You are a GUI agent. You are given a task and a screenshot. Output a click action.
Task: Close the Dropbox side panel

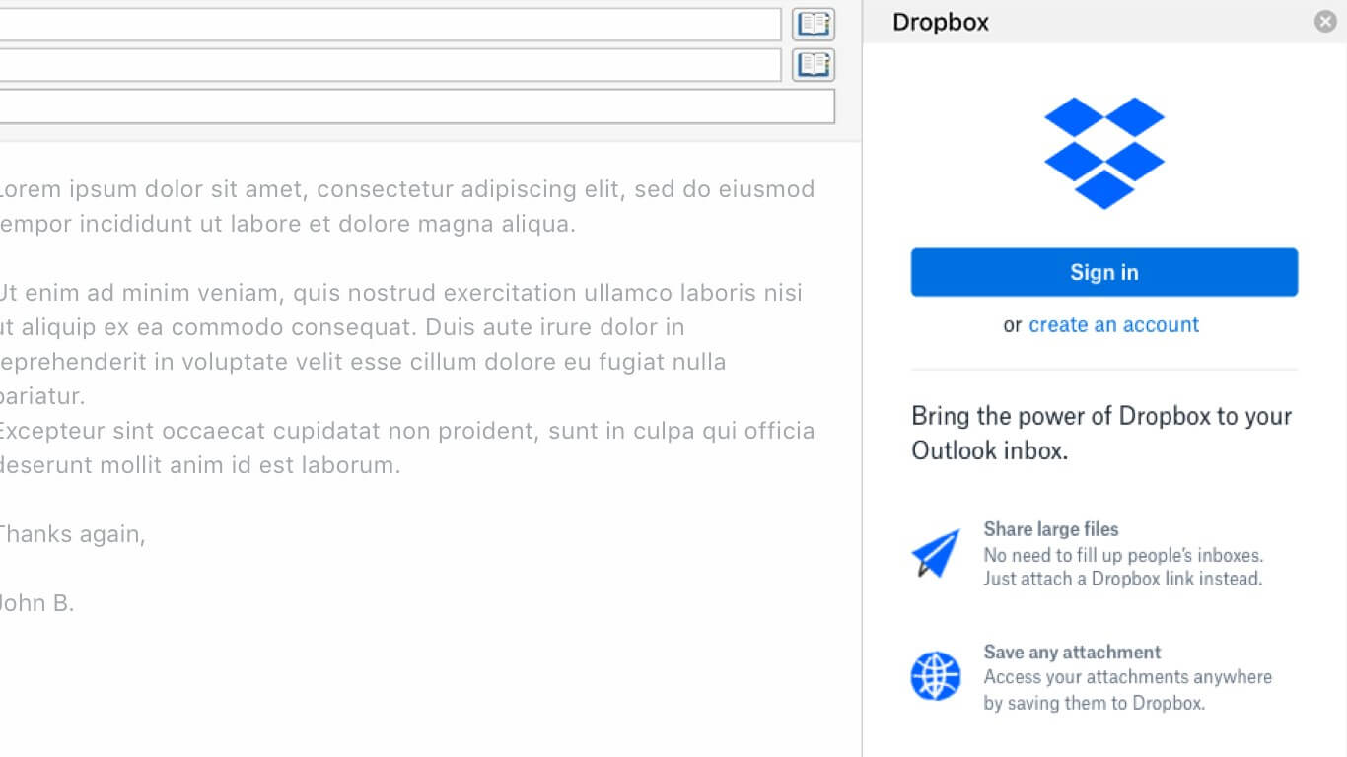point(1325,22)
